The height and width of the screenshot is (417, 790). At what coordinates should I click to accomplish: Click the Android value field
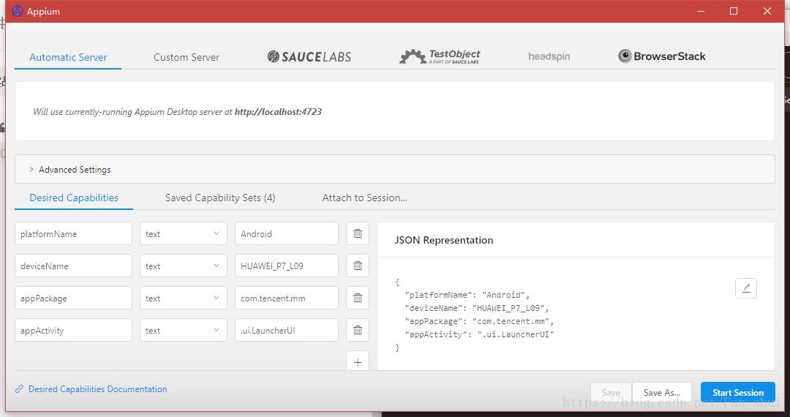point(287,233)
